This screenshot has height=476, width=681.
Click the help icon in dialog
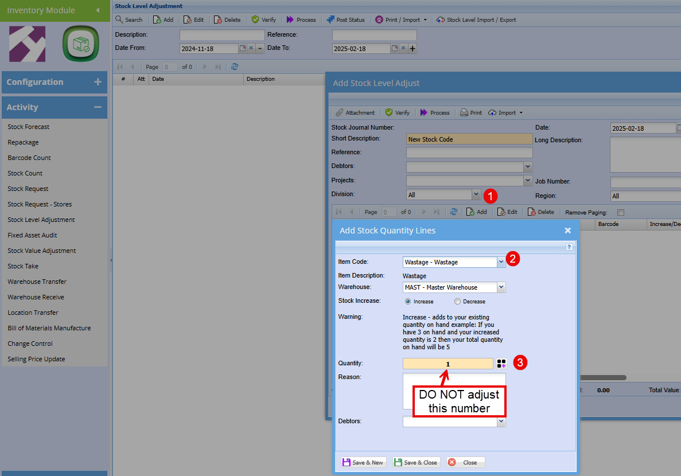[569, 247]
